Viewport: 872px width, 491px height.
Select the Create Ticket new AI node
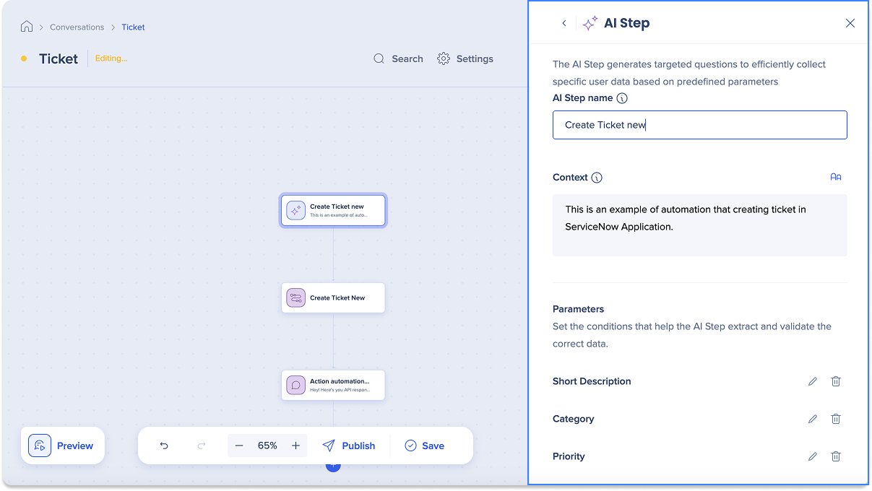[x=333, y=210]
